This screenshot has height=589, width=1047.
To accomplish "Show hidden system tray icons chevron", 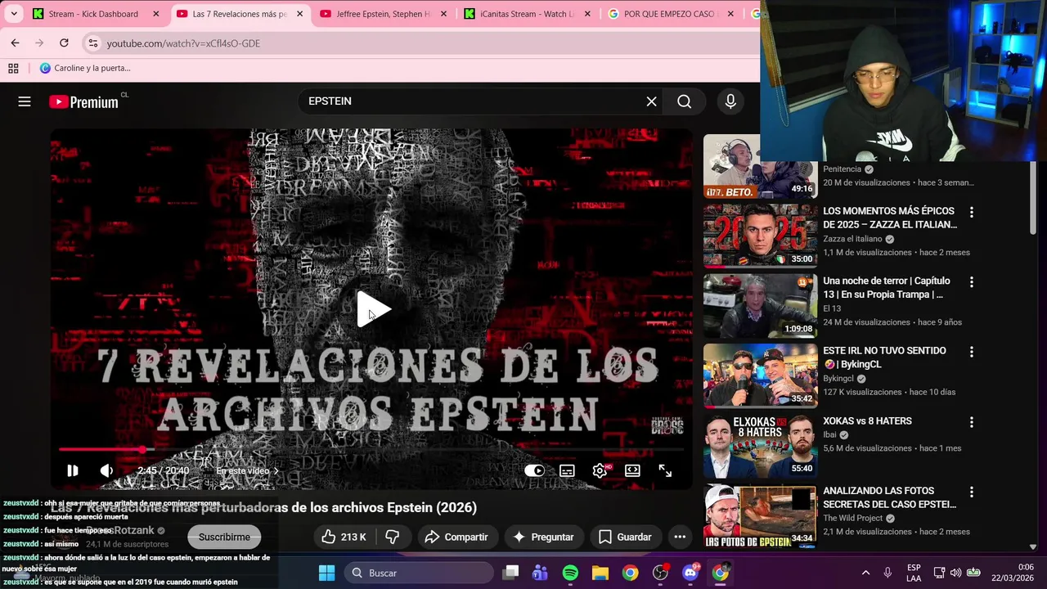I will [865, 573].
